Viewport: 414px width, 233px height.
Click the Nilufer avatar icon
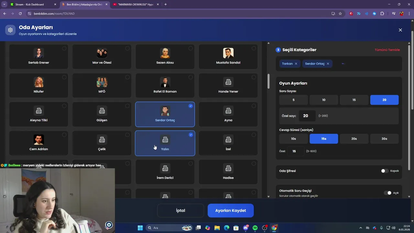coord(39,82)
